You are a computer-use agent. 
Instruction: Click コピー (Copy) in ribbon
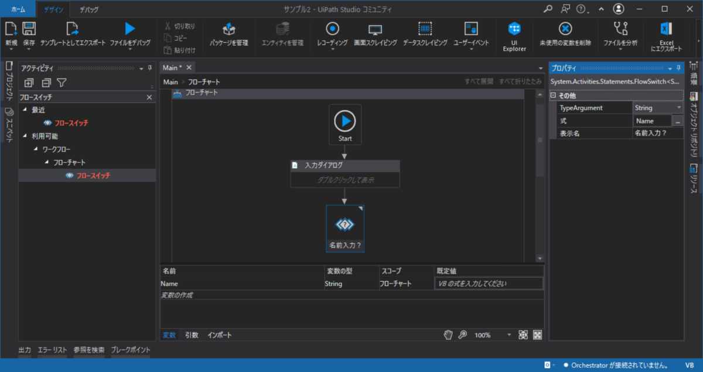[x=176, y=38]
